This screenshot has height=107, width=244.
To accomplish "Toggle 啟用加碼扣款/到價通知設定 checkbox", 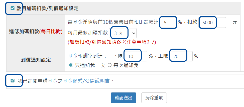I will (13, 8).
